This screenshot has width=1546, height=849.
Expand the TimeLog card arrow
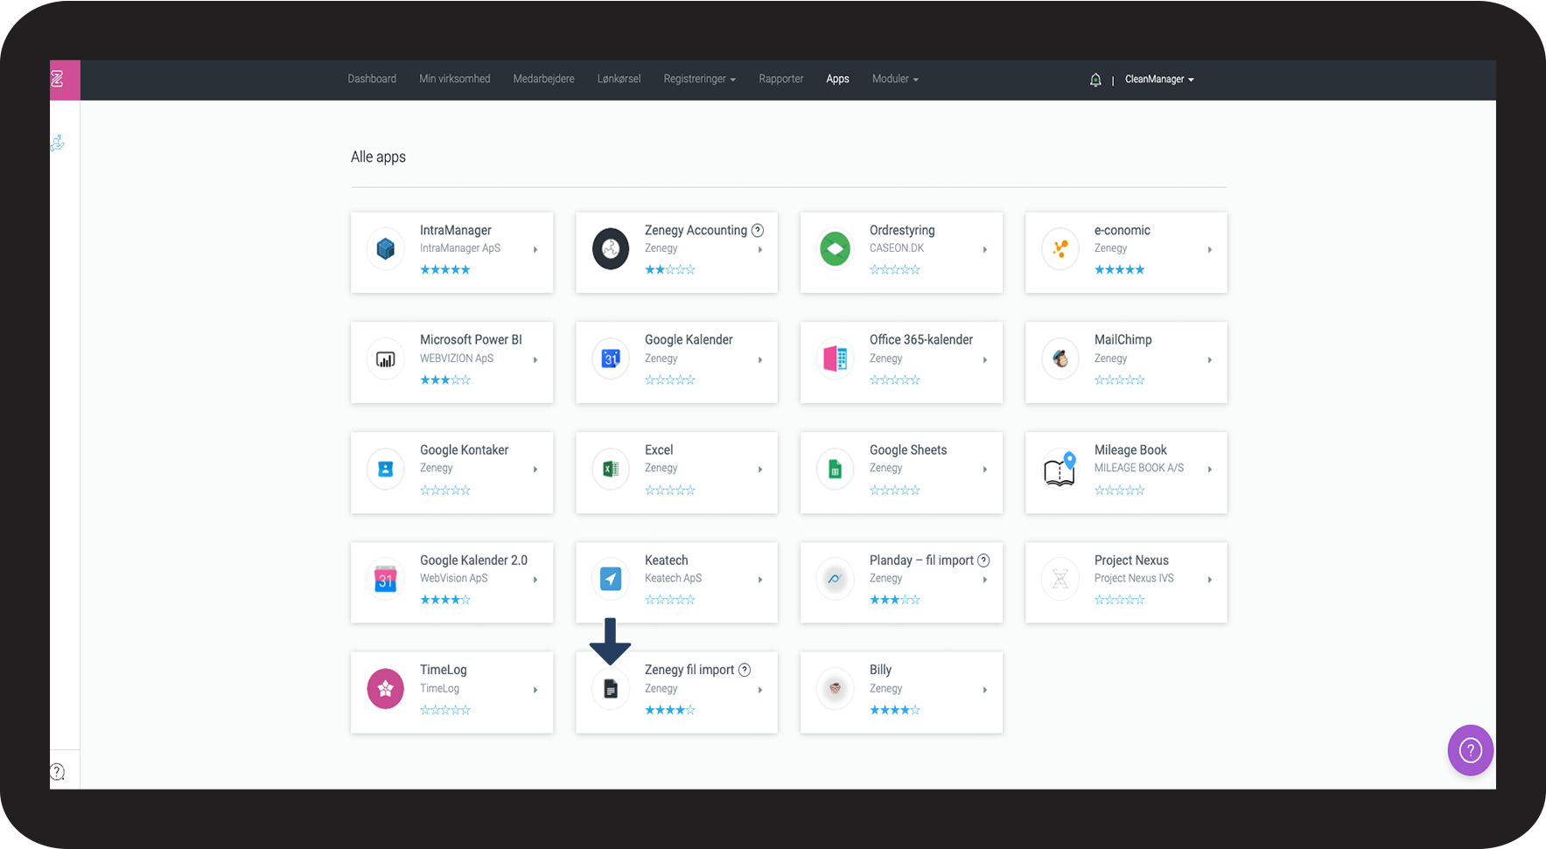point(535,690)
